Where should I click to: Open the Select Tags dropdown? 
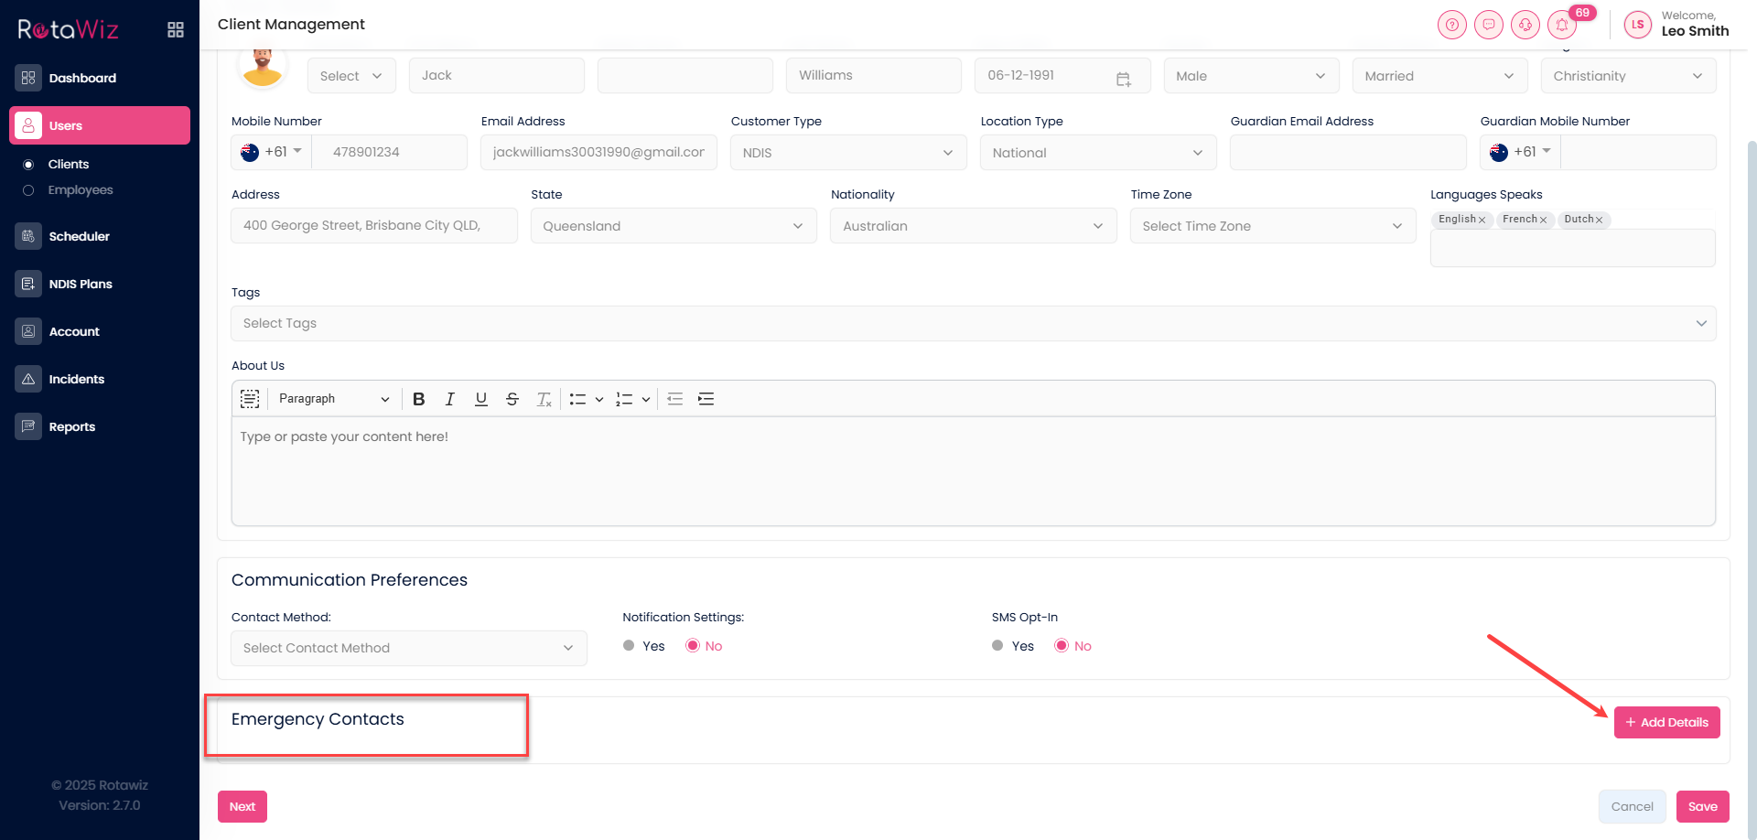pos(972,323)
